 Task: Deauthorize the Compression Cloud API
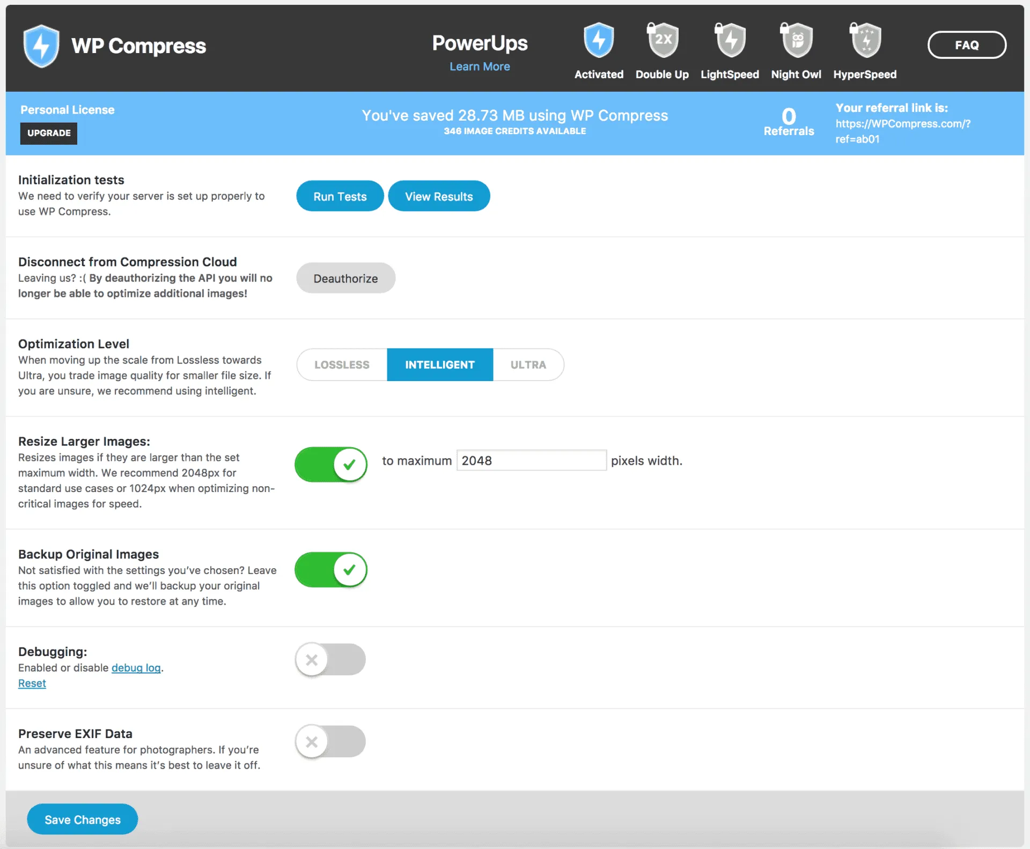(x=346, y=278)
